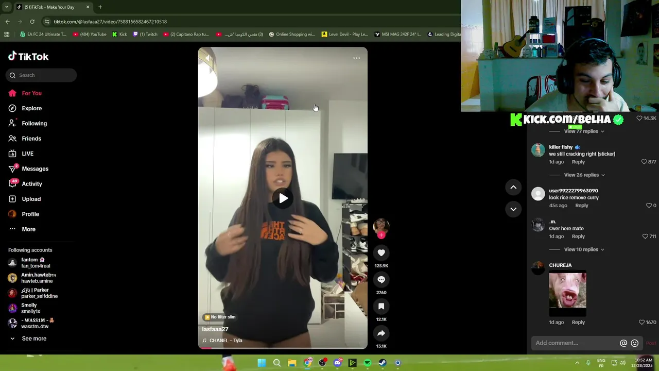Viewport: 659px width, 371px height.
Task: Click the TikTok Search field
Action: pos(41,75)
